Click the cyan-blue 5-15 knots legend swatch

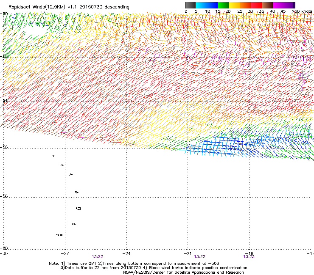(207, 5)
